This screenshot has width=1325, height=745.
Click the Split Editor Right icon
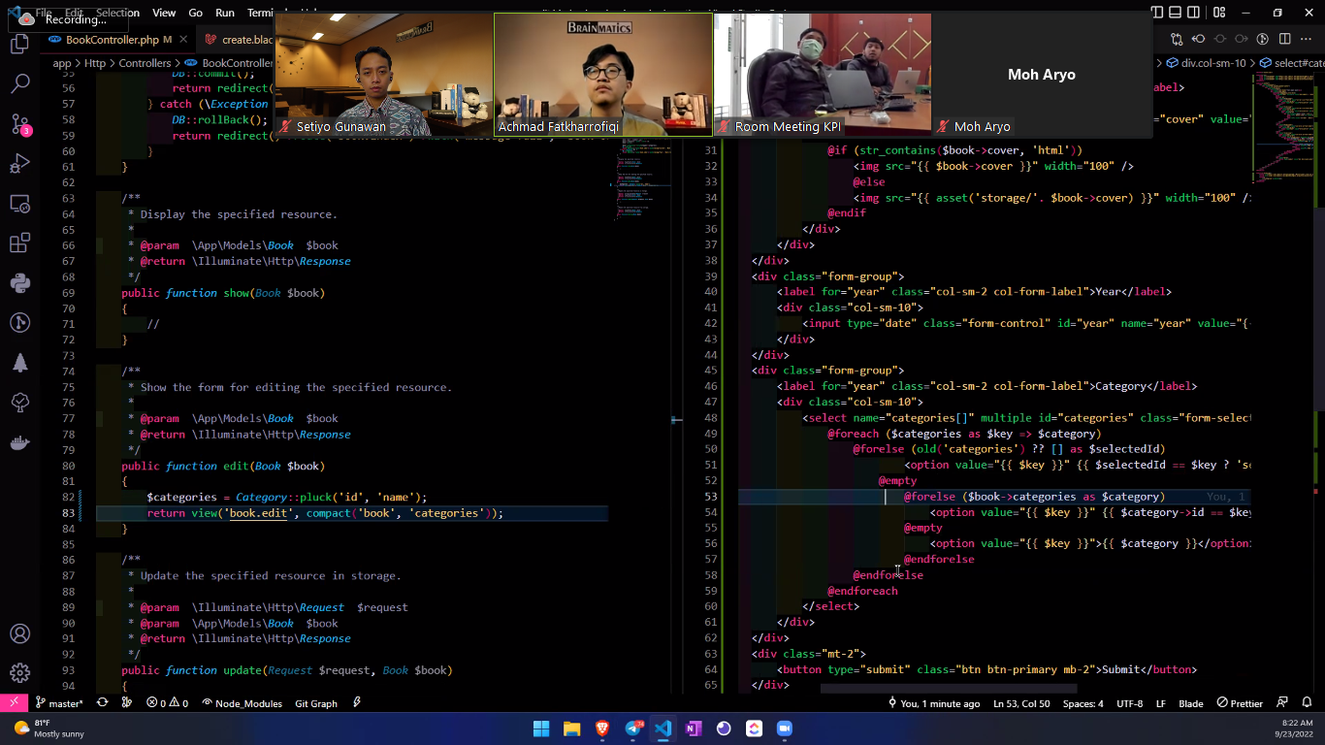tap(1285, 39)
